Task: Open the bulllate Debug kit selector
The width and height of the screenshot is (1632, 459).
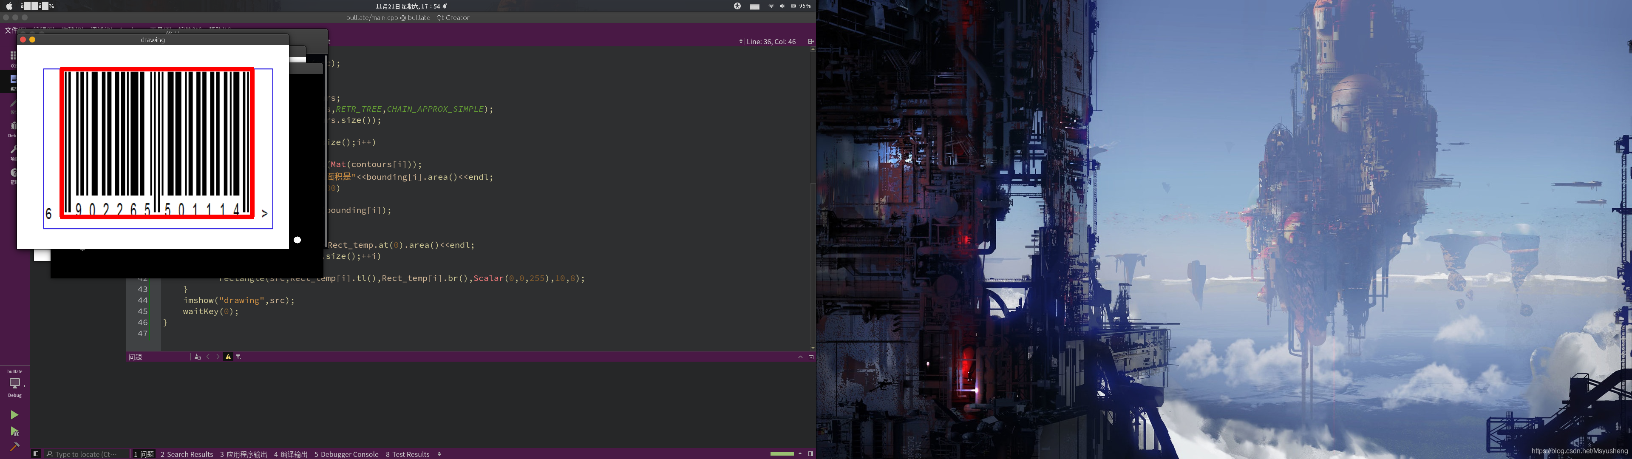Action: [x=14, y=383]
